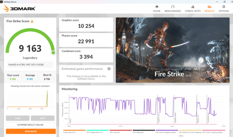Click the Combined score value 3 394
This screenshot has width=233, height=137.
pyautogui.click(x=86, y=57)
